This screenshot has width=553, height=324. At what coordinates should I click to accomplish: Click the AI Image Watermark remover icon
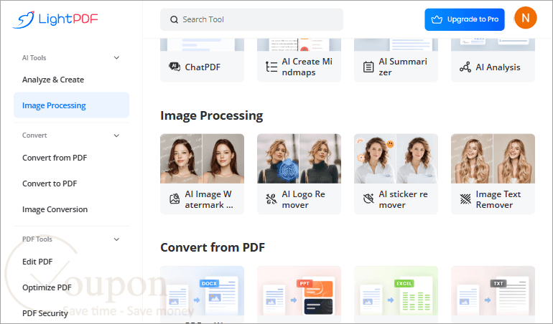pyautogui.click(x=175, y=199)
